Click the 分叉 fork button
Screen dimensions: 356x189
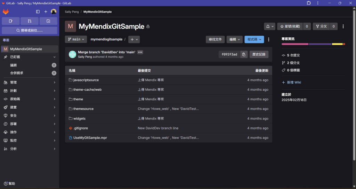point(321,26)
